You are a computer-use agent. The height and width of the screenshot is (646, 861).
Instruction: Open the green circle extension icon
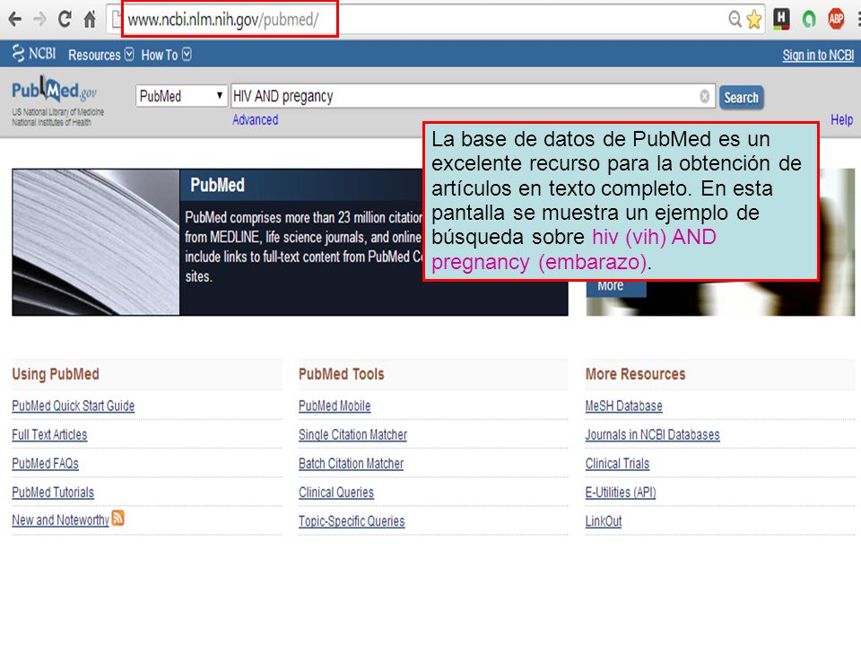809,20
